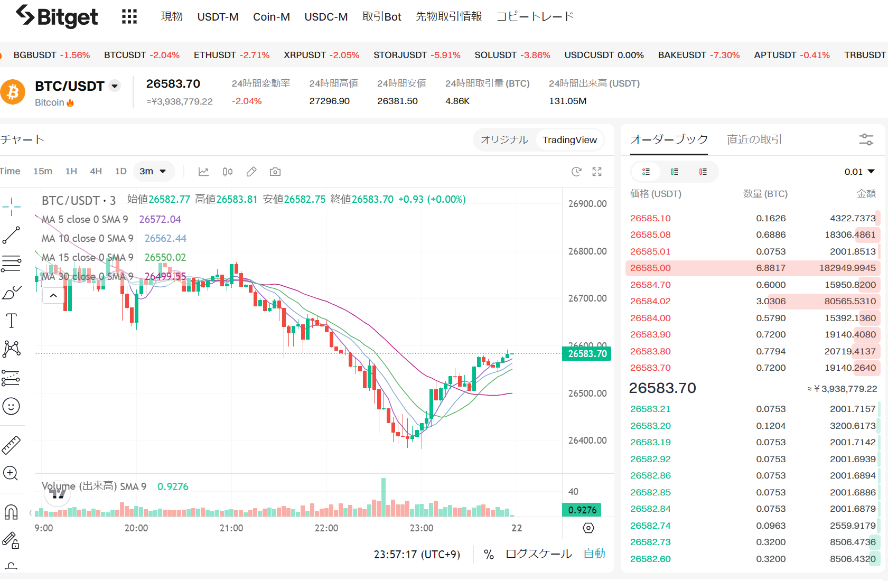Click the Volume SMA 9 indicator legend

tap(94, 486)
